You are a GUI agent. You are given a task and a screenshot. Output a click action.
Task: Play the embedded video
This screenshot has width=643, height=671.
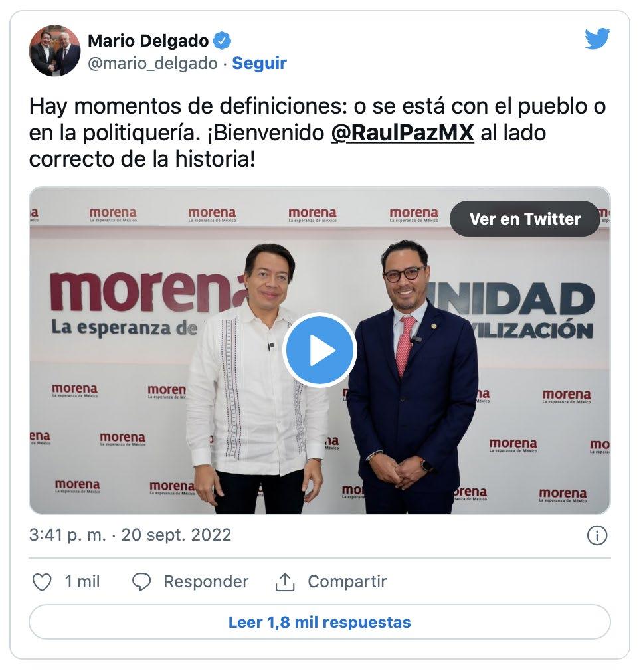tap(320, 350)
